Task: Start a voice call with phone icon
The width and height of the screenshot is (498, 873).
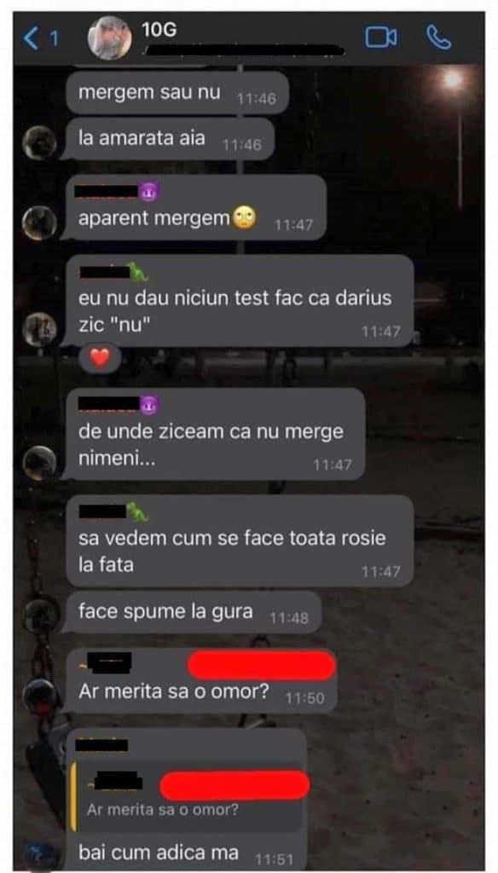Action: coord(439,38)
